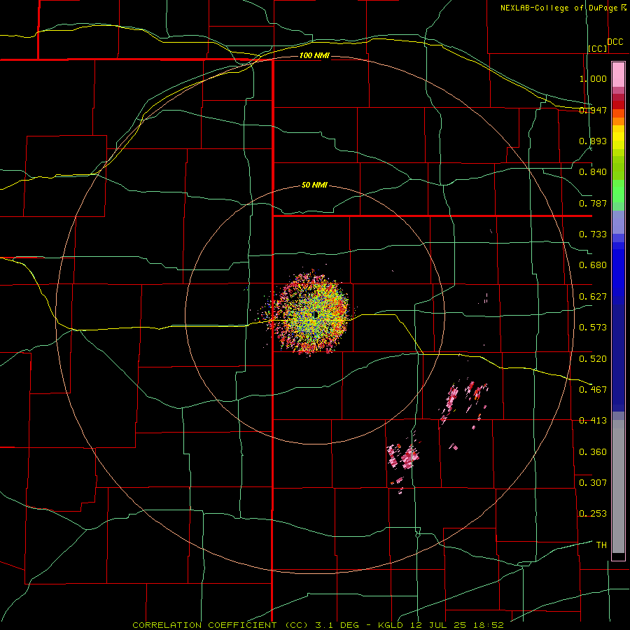Select the 0.840 value on the color scale
630x630 pixels.
593,172
